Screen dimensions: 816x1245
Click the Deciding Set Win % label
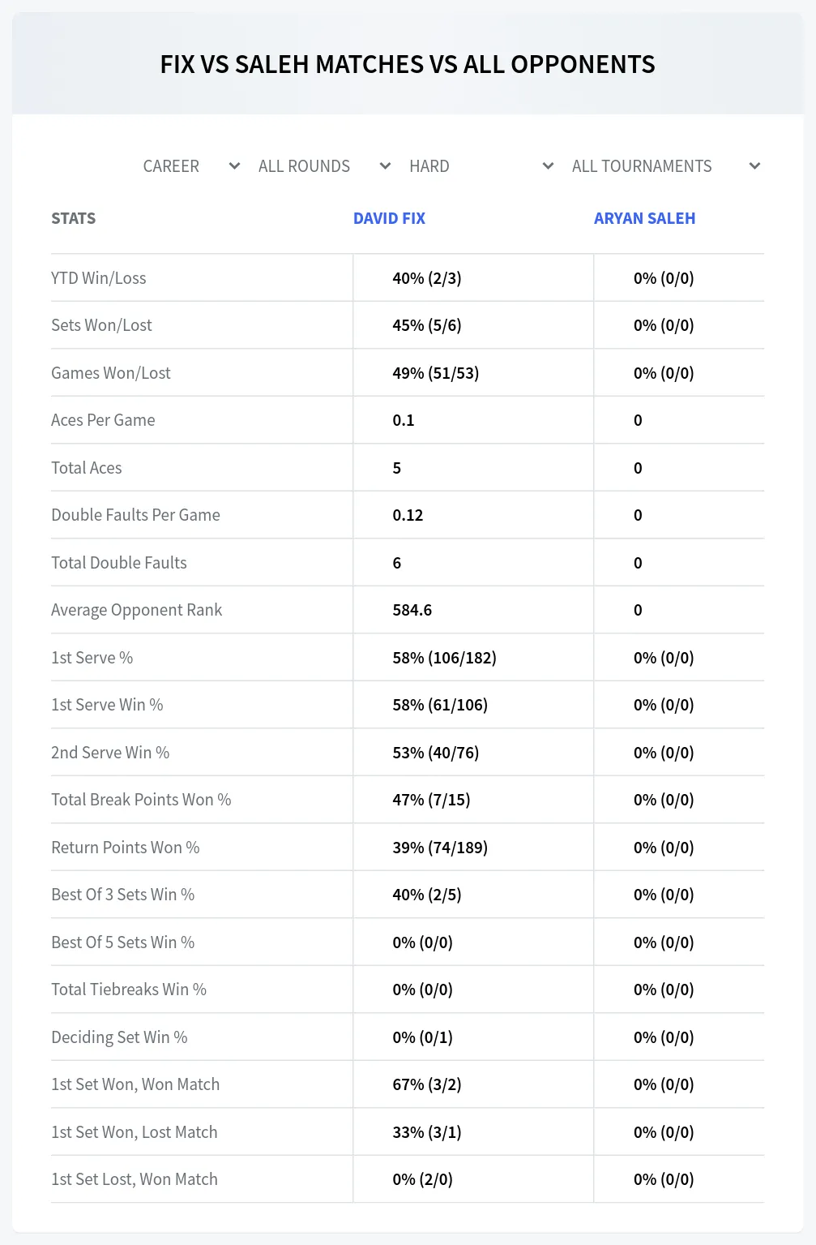[x=119, y=1037]
